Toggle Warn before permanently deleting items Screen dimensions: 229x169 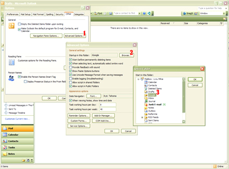click(x=71, y=60)
